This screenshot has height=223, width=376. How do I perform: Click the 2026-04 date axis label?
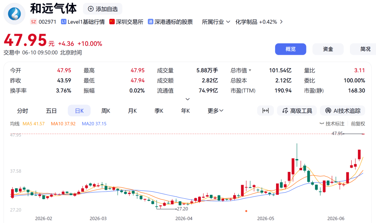(184, 218)
